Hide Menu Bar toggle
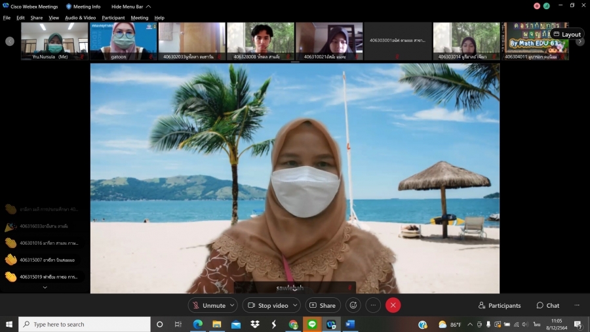Screen dimensions: 590x332 (x=130, y=7)
